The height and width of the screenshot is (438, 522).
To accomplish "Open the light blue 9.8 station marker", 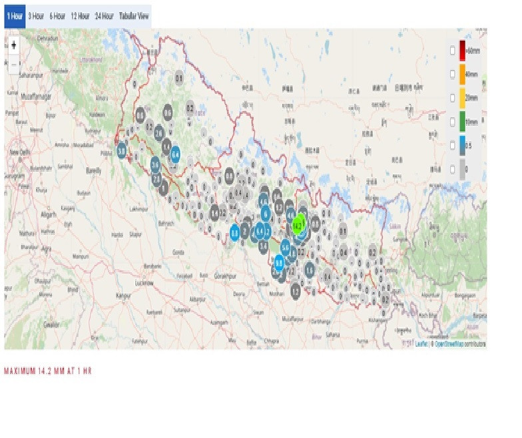I will point(279,264).
